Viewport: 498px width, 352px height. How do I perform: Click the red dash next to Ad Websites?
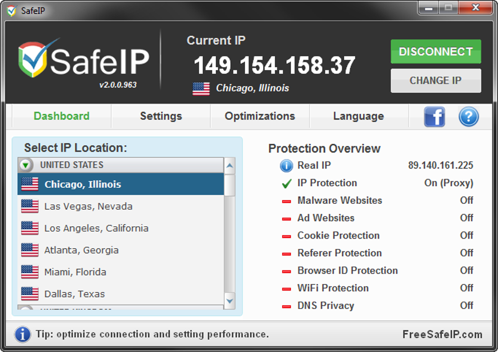click(287, 219)
